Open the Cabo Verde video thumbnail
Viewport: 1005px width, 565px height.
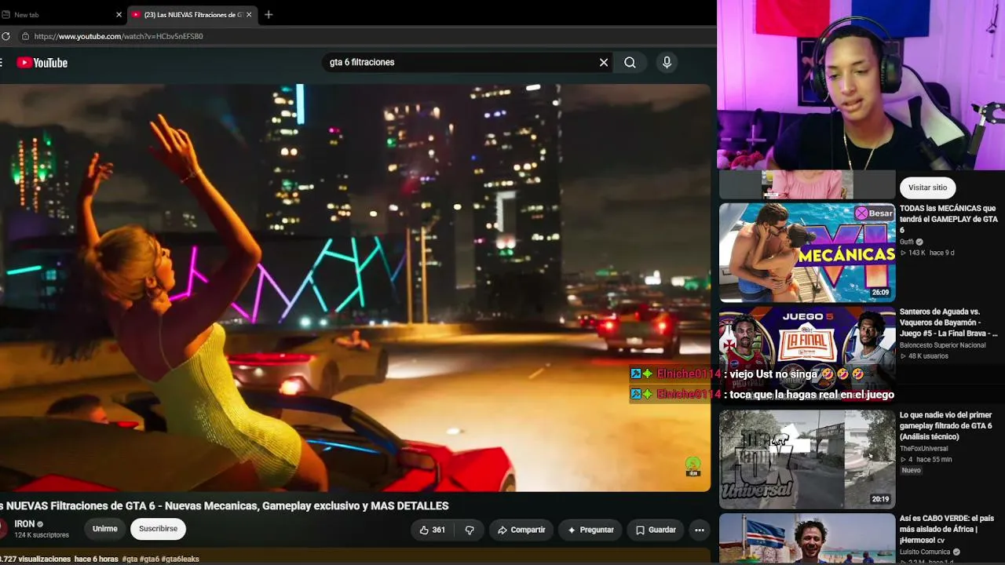807,538
